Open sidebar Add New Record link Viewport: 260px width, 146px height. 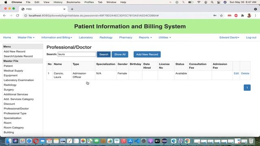tap(15, 52)
